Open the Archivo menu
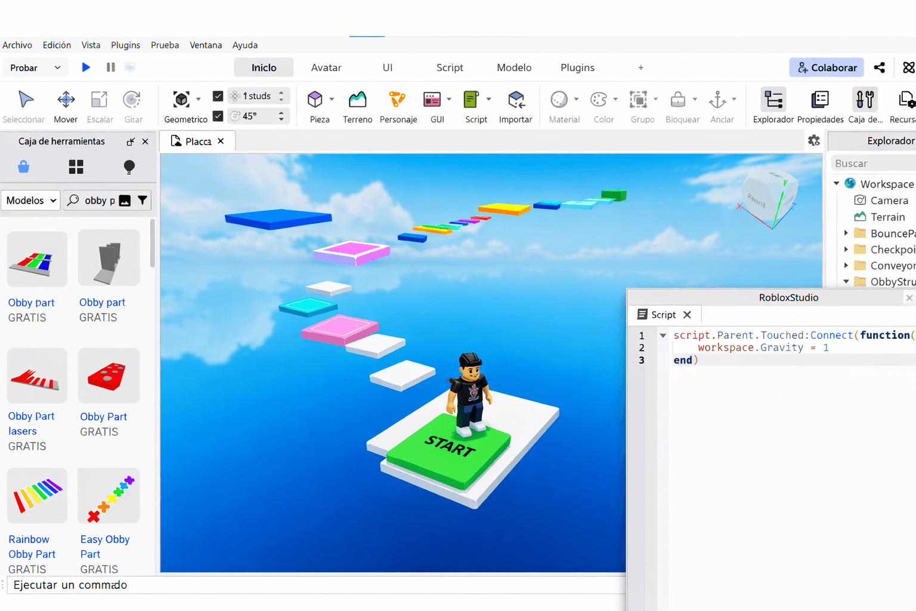This screenshot has width=916, height=611. click(17, 45)
